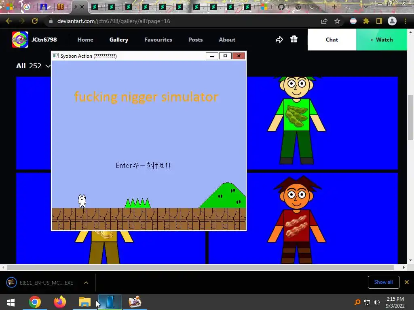Open the Extensions puzzle icon
Image resolution: width=414 pixels, height=310 pixels.
coord(366,21)
